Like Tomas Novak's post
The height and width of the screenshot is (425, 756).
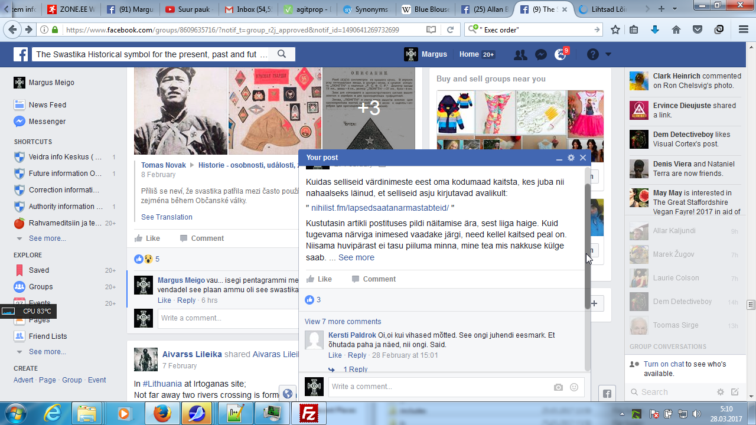click(x=147, y=238)
